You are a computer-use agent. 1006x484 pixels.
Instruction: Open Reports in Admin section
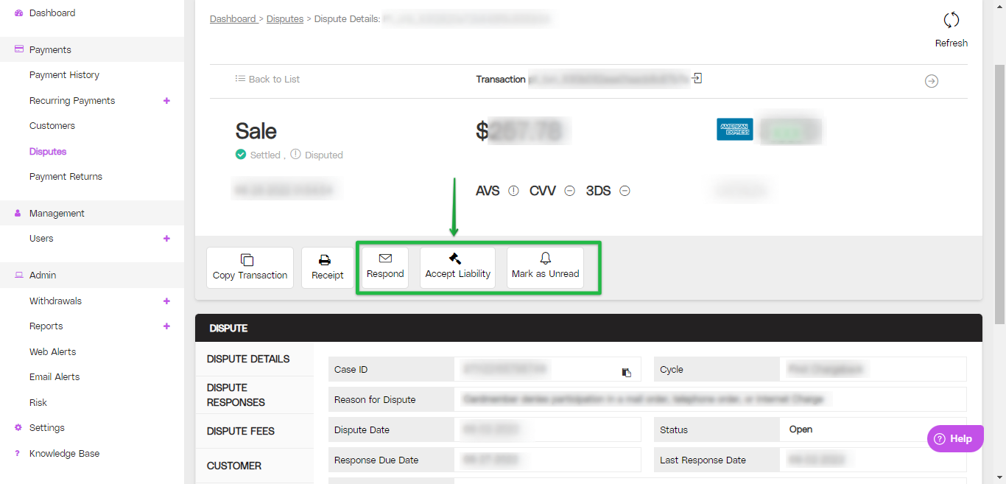click(46, 326)
